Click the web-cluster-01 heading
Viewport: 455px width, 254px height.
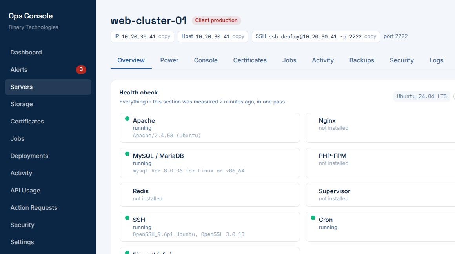pos(148,21)
